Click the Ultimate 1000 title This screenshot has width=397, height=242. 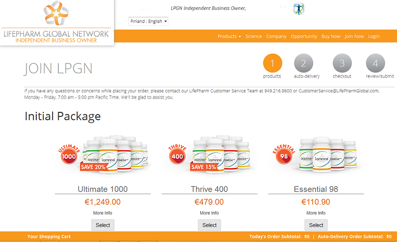103,189
